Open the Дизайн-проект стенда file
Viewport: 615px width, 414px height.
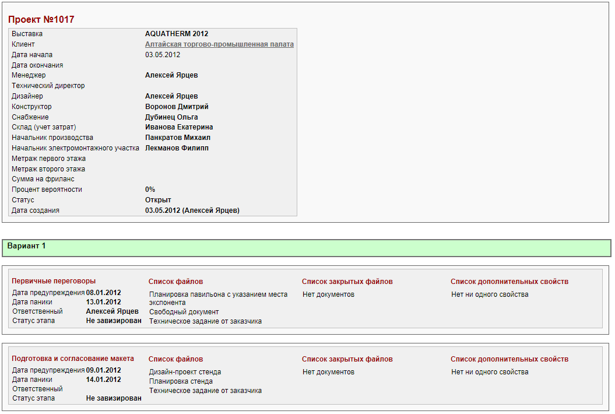coord(185,372)
